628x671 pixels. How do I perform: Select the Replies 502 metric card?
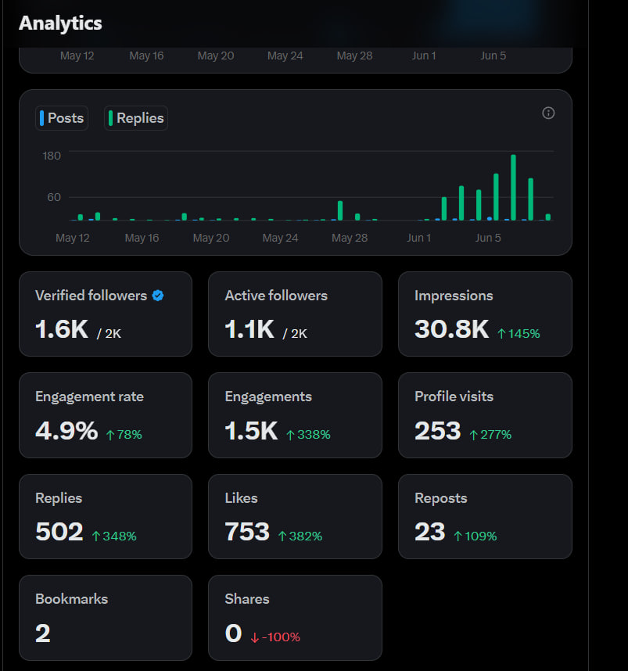coord(106,516)
